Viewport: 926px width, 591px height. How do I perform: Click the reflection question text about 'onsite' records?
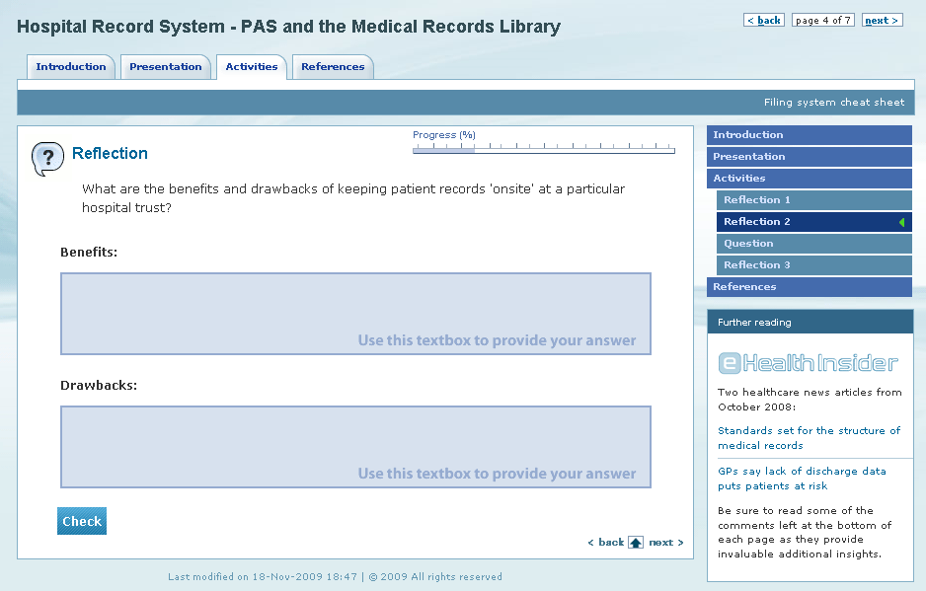(x=353, y=197)
